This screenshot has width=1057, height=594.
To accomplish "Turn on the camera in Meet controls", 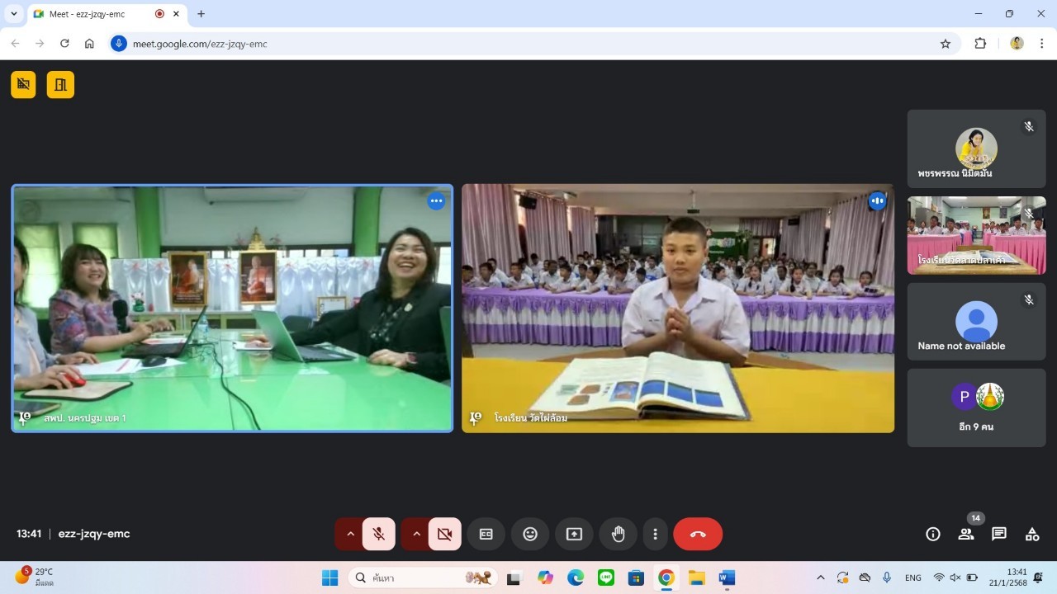I will point(445,534).
